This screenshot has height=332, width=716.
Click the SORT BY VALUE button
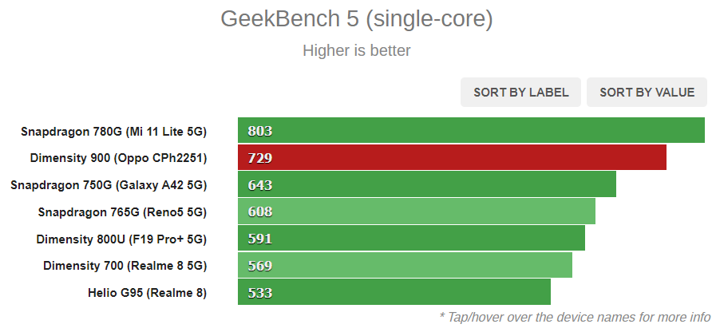[x=647, y=93]
